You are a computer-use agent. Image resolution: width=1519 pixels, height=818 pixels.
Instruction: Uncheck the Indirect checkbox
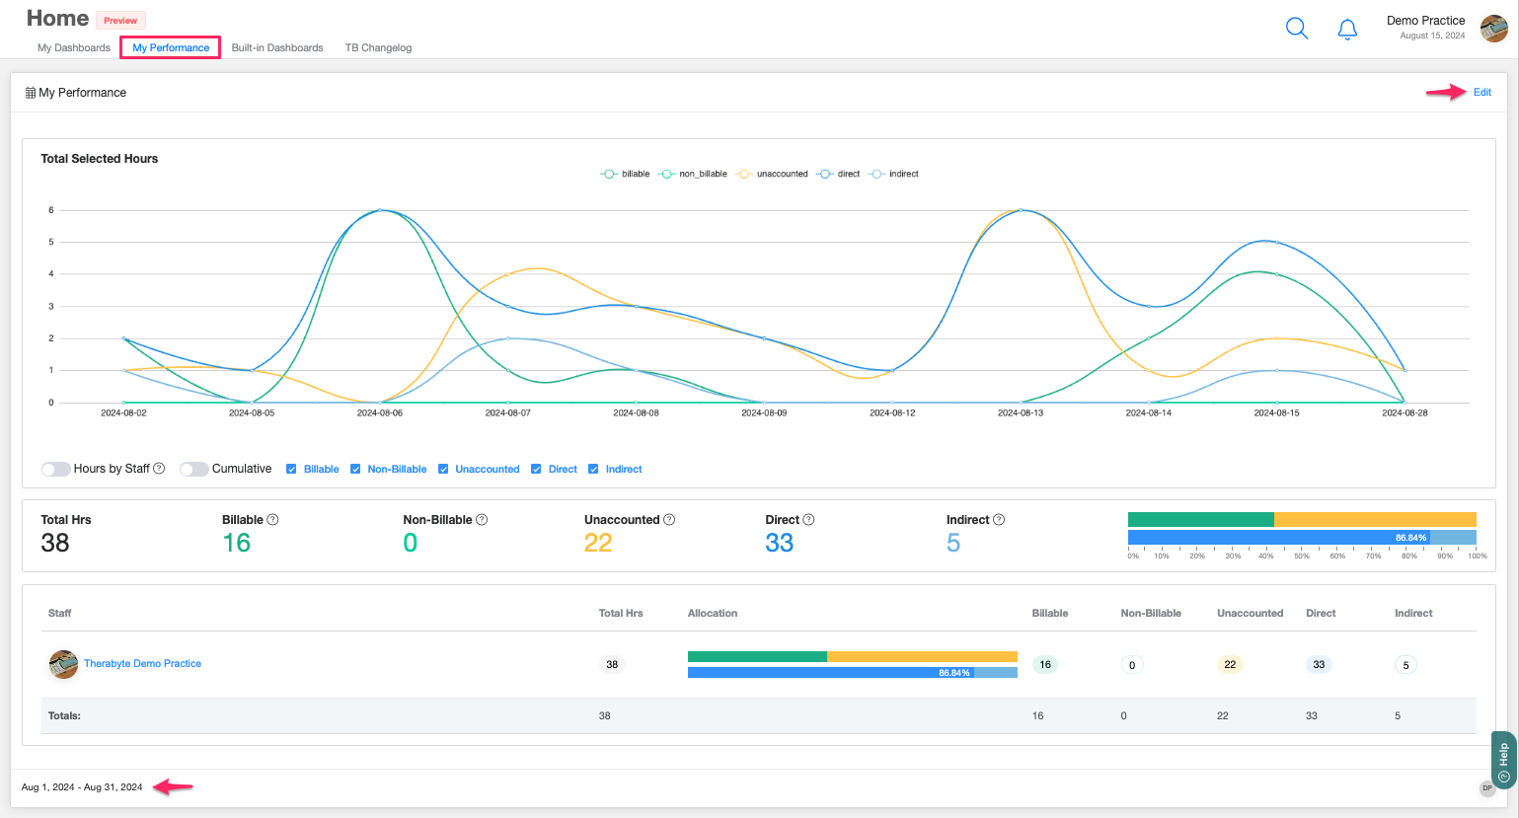pyautogui.click(x=593, y=470)
